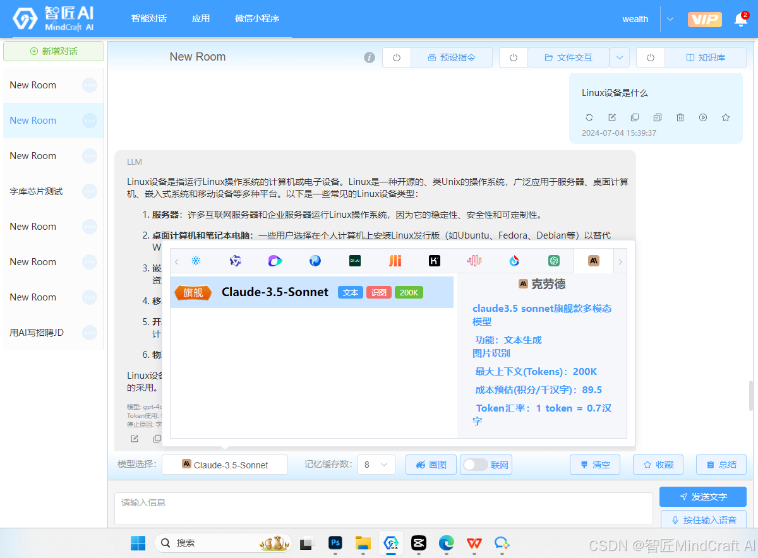Open the 微信小程序 menu

[x=257, y=18]
